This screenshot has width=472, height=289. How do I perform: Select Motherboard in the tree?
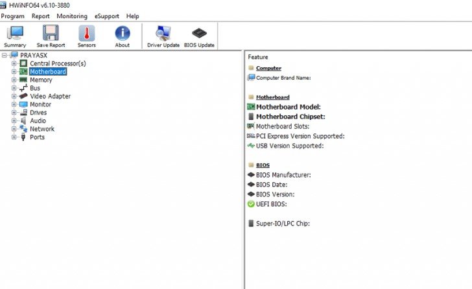click(x=48, y=72)
